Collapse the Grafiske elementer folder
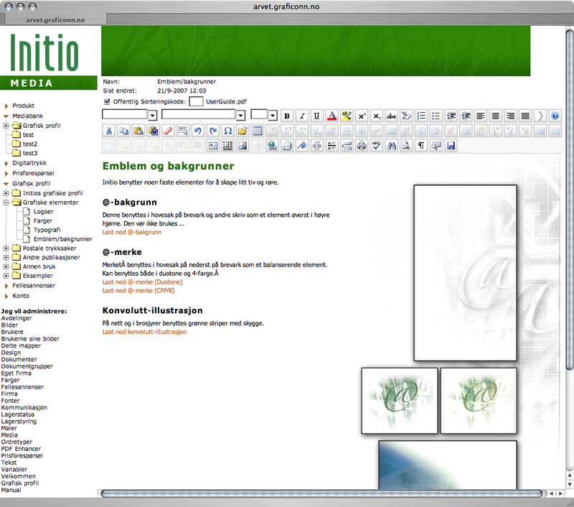This screenshot has height=507, width=574. (6, 203)
